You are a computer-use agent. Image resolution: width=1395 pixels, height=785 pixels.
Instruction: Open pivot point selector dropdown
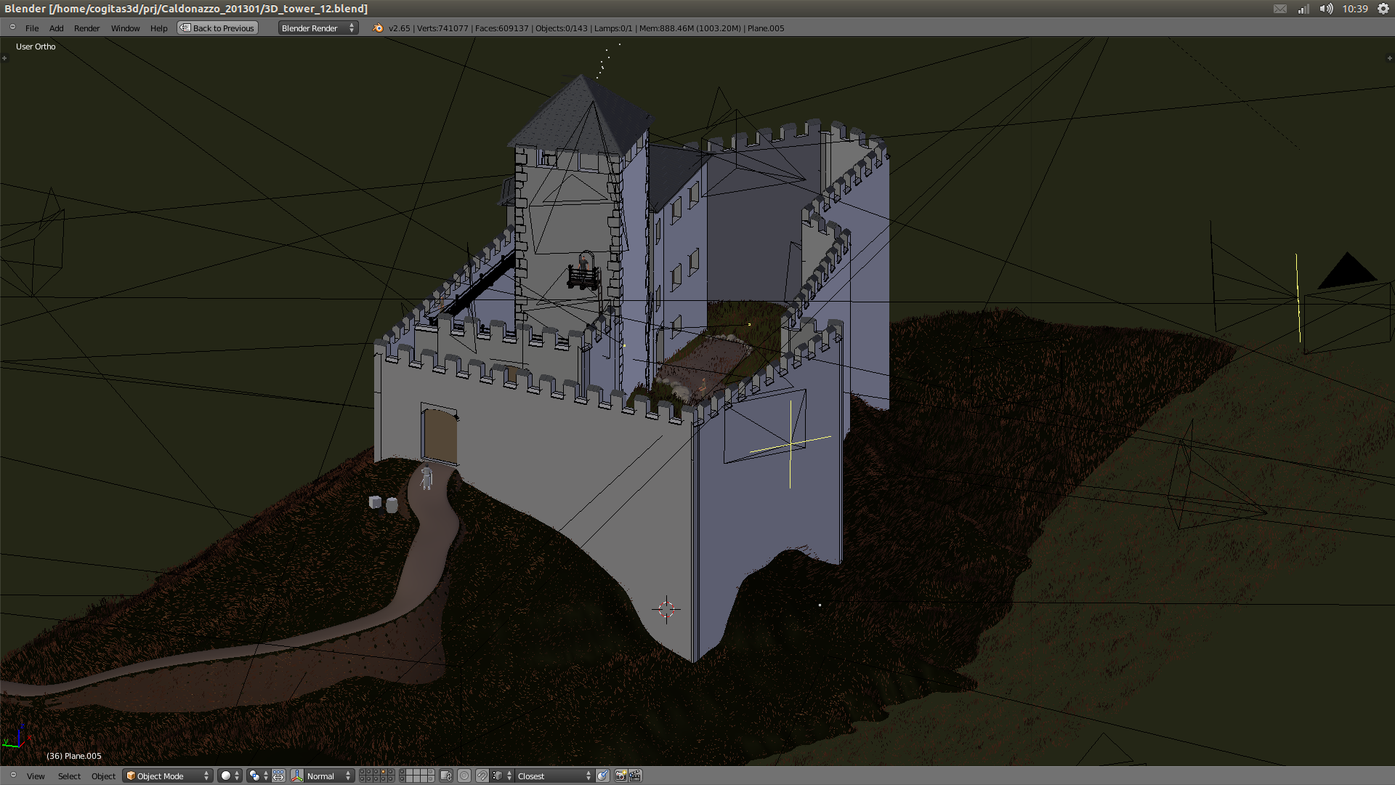click(258, 776)
